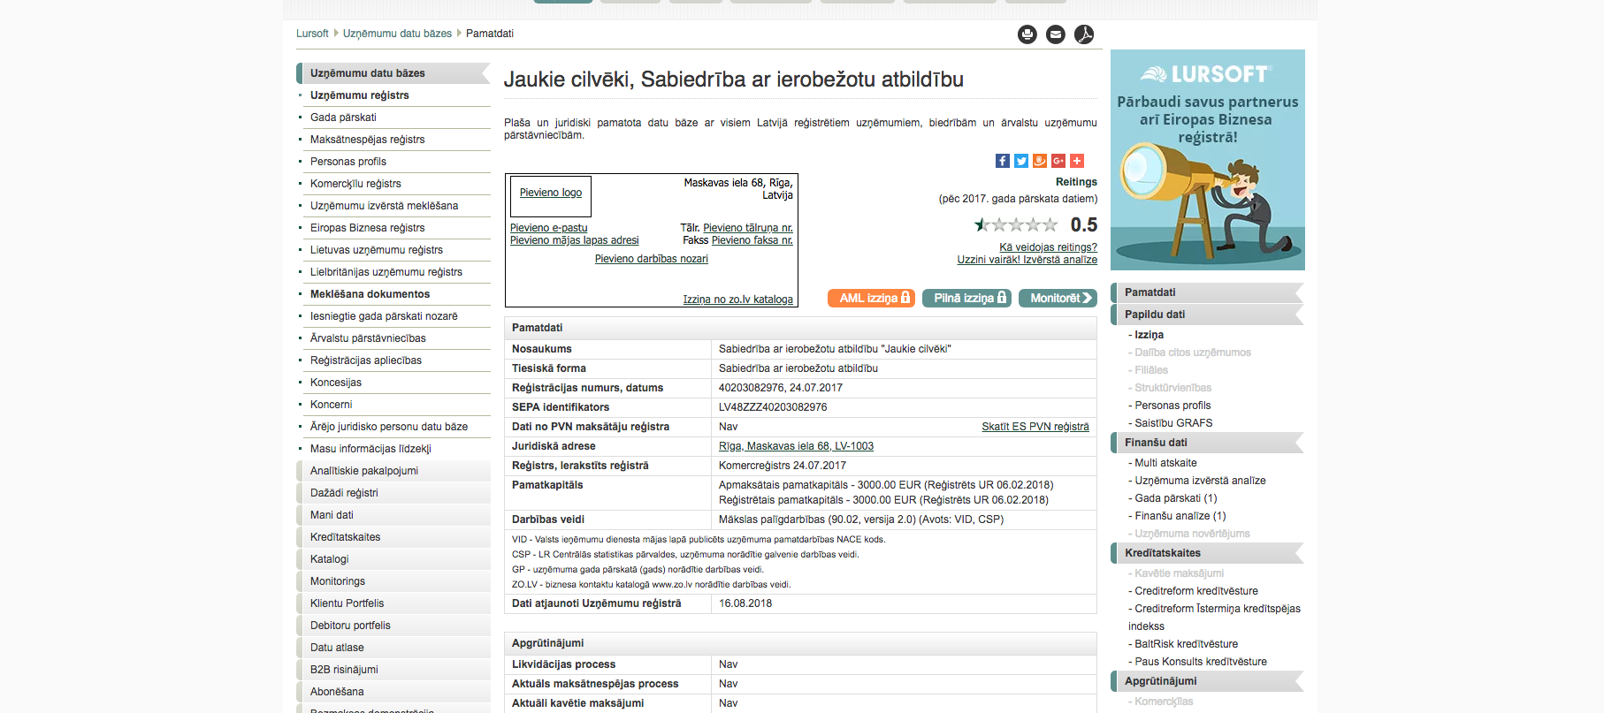1604x713 pixels.
Task: Export page using the PDF icon
Action: pos(1083,34)
